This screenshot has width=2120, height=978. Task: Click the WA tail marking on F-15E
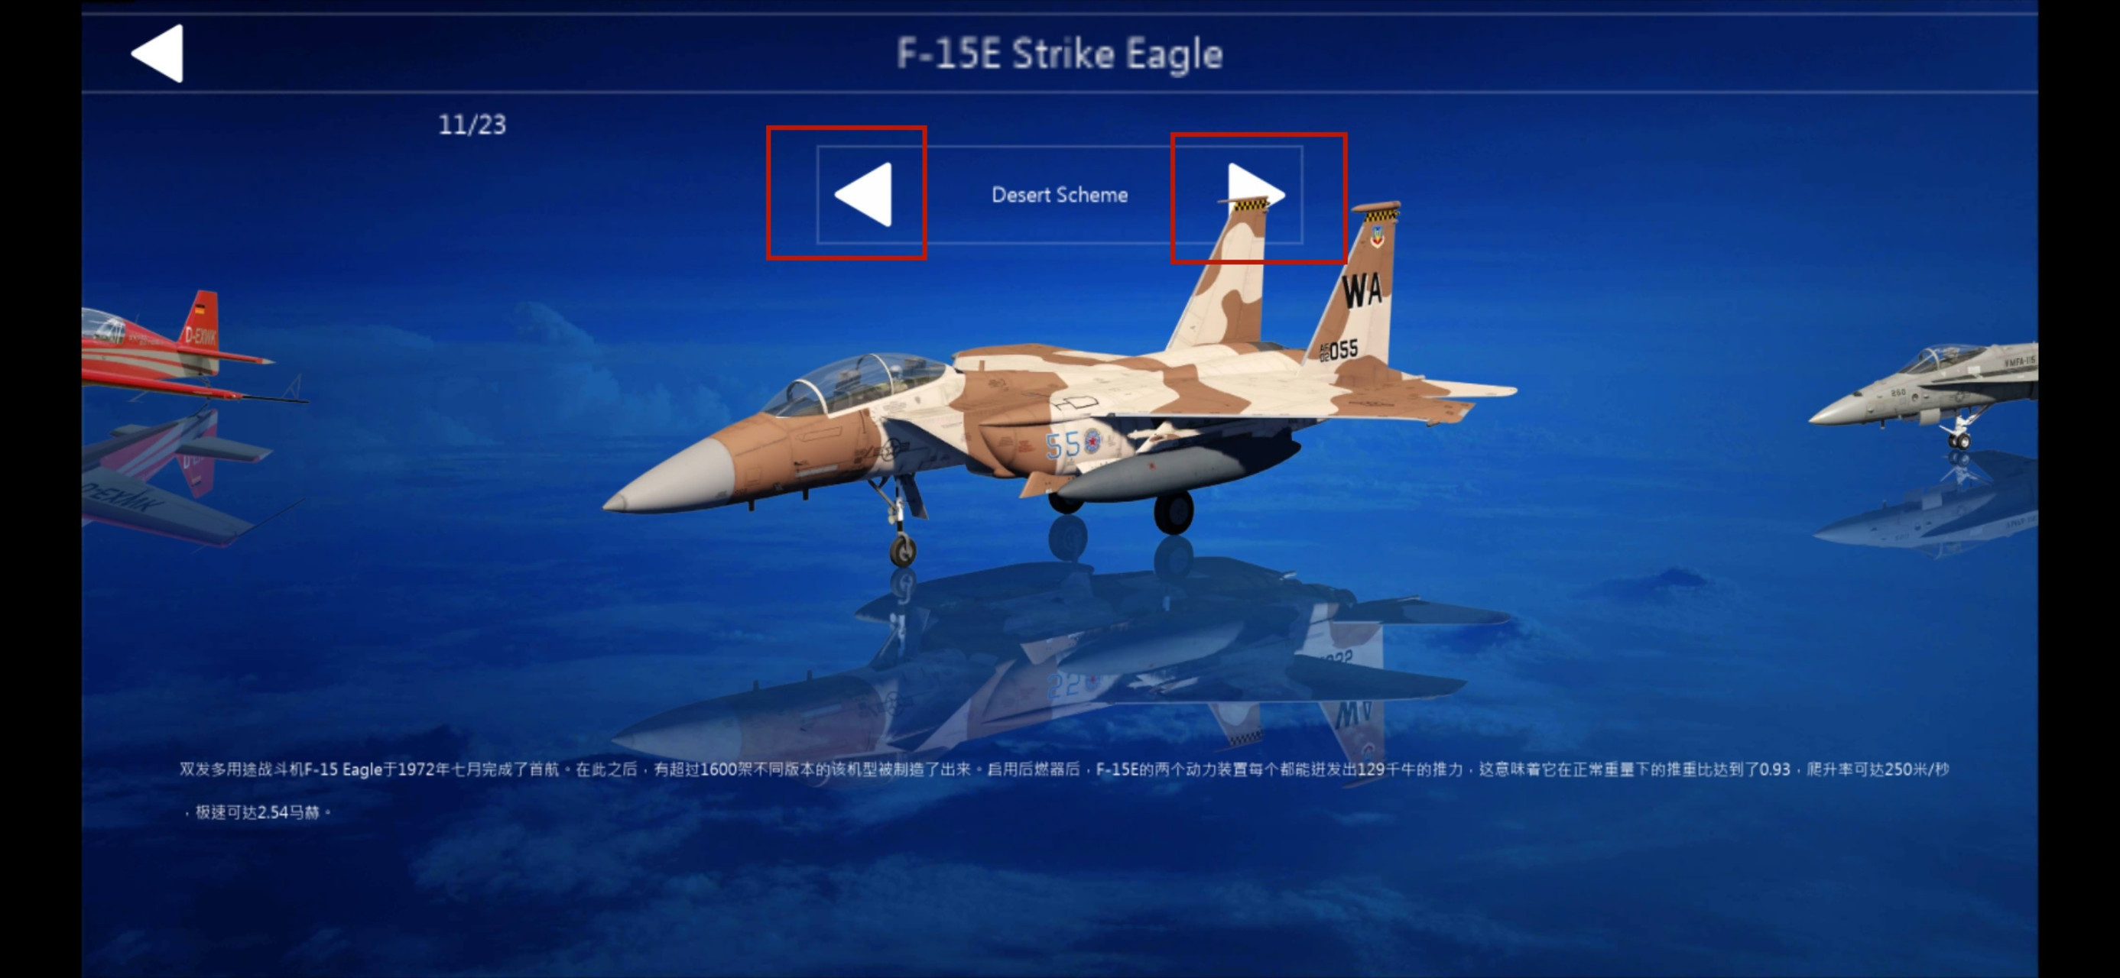coord(1362,290)
